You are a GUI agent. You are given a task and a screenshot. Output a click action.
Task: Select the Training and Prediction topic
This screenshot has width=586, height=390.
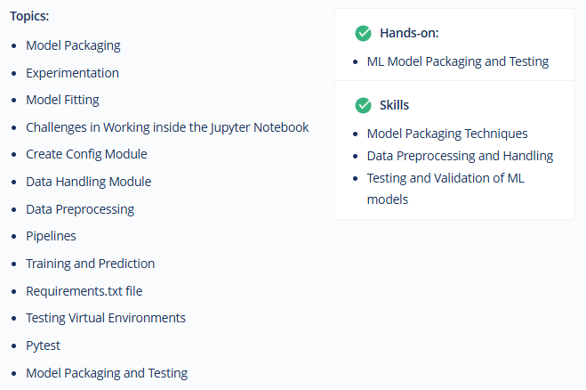coord(90,264)
